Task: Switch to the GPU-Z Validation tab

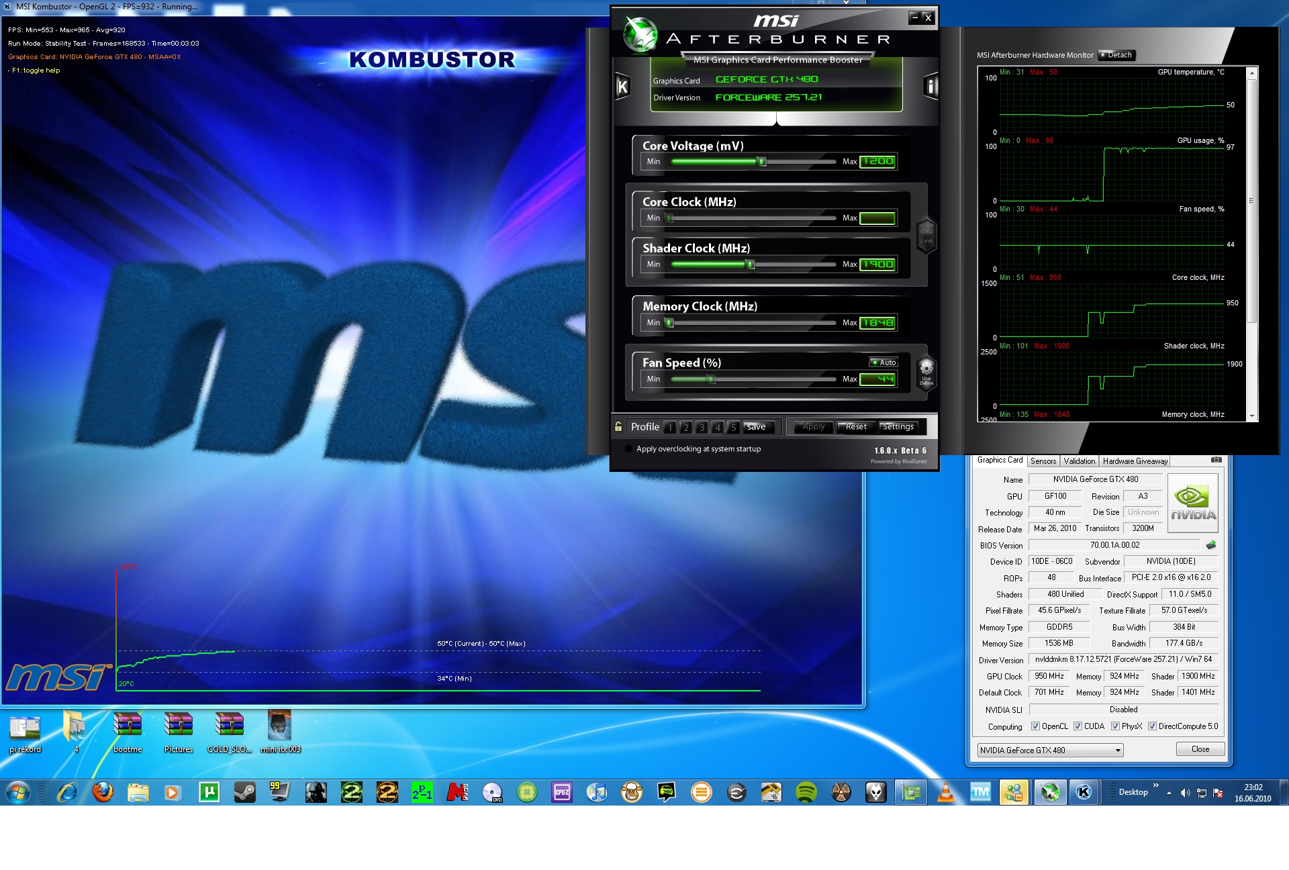Action: [1080, 461]
